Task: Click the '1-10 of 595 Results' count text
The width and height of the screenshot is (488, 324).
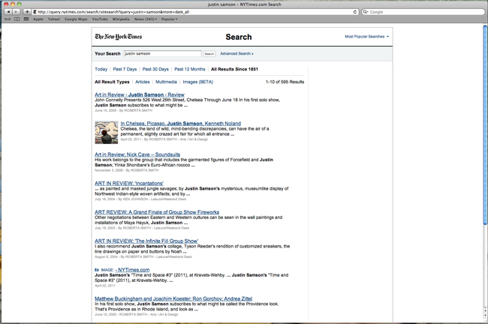Action: [x=285, y=82]
